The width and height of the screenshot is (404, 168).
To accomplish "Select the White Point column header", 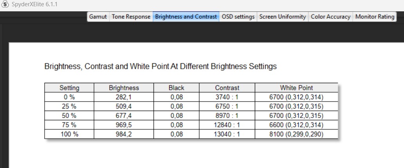I will [296, 88].
